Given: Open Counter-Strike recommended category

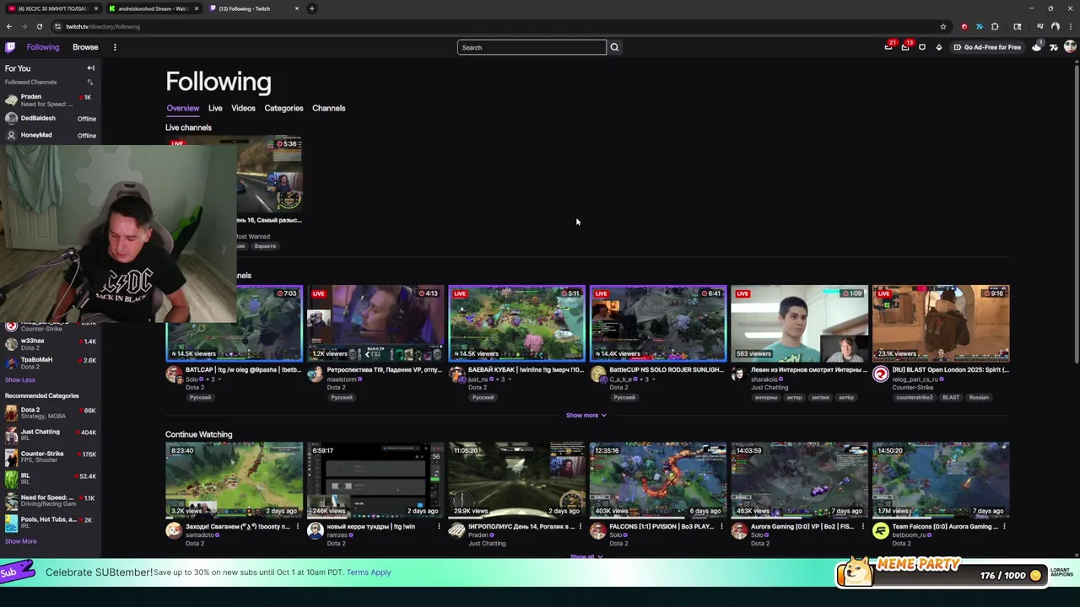Looking at the screenshot, I should pyautogui.click(x=51, y=457).
